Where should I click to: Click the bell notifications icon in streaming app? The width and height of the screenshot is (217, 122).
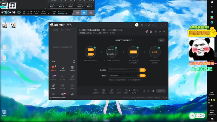click(160, 31)
